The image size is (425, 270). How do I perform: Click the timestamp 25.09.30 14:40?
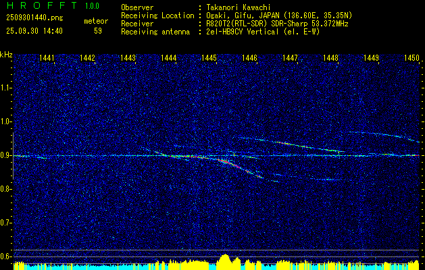click(x=34, y=31)
